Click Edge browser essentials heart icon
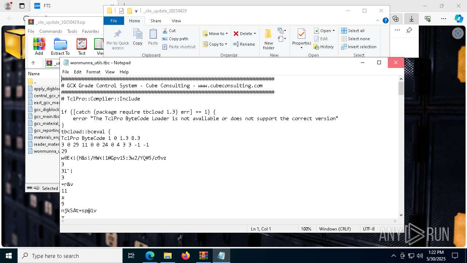Screen dimensions: 467x263 pyautogui.click(x=428, y=19)
